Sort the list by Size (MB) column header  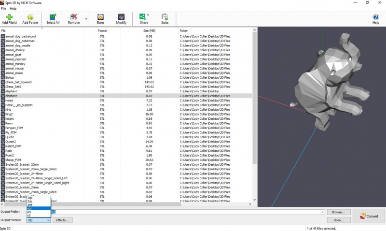[x=149, y=30]
